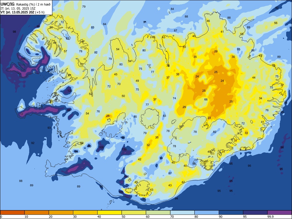Click the '99.9' legend tick label

[270, 217]
